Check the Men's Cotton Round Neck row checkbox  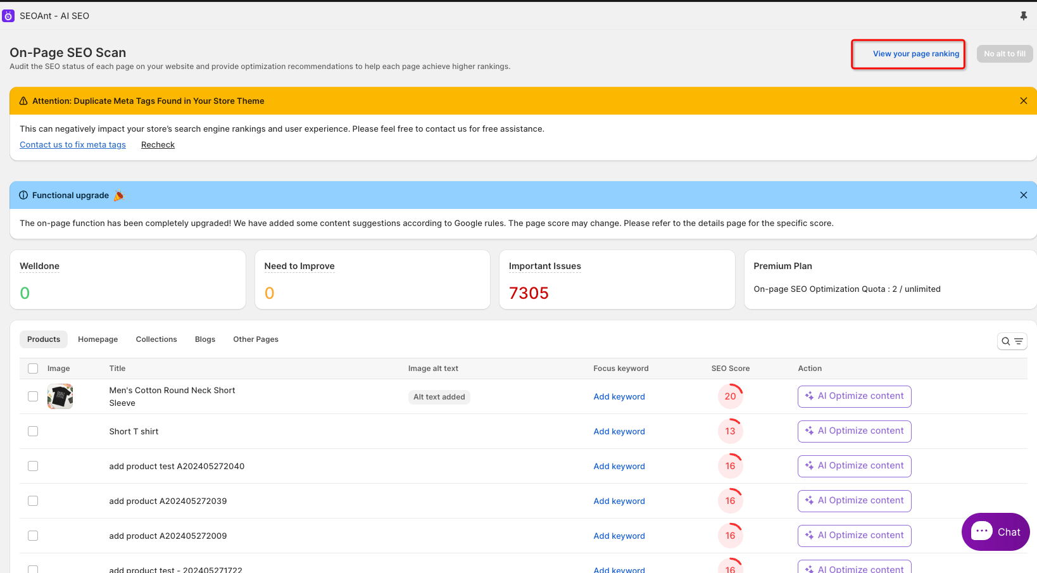[33, 396]
